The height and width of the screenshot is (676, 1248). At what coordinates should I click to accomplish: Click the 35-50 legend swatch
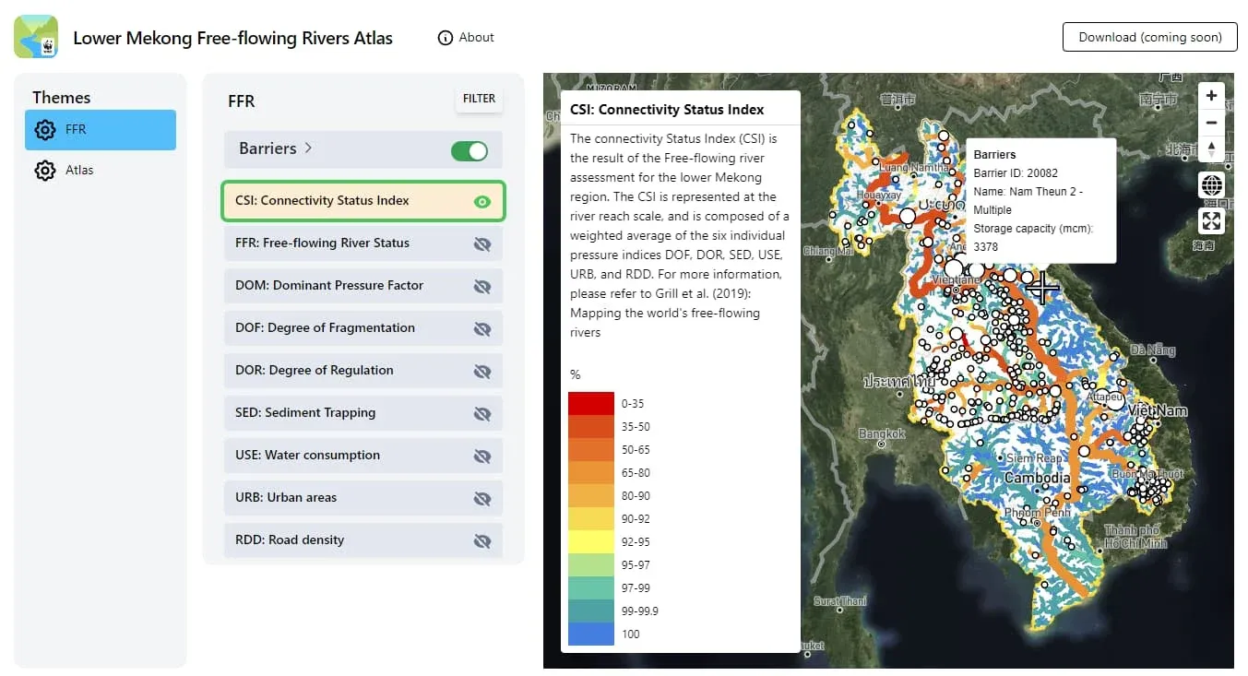point(591,426)
